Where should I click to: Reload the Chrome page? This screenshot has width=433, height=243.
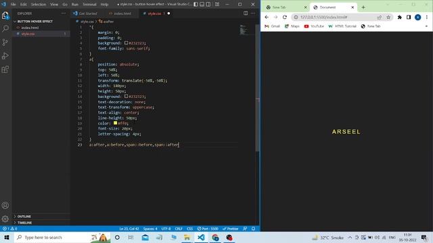pyautogui.click(x=285, y=17)
